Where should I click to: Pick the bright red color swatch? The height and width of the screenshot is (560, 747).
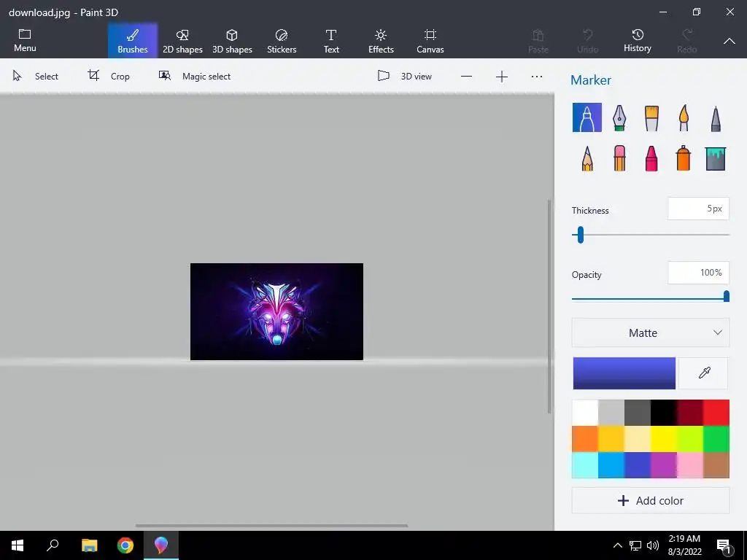[716, 413]
